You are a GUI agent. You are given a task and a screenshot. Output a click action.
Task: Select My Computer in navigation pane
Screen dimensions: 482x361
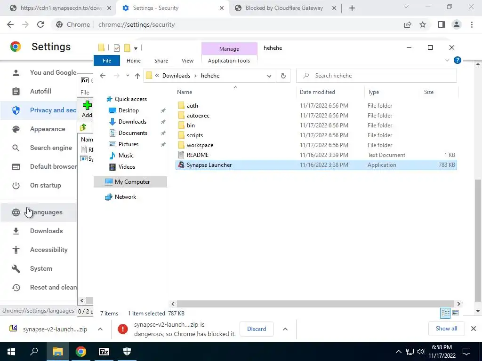(x=130, y=182)
